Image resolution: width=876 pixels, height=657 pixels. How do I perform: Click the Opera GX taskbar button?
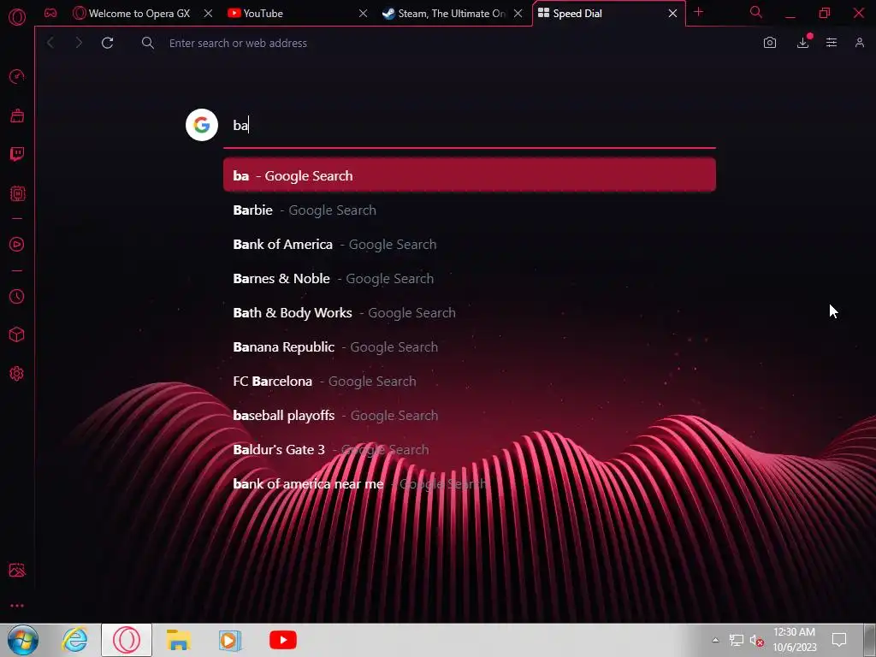pos(127,640)
